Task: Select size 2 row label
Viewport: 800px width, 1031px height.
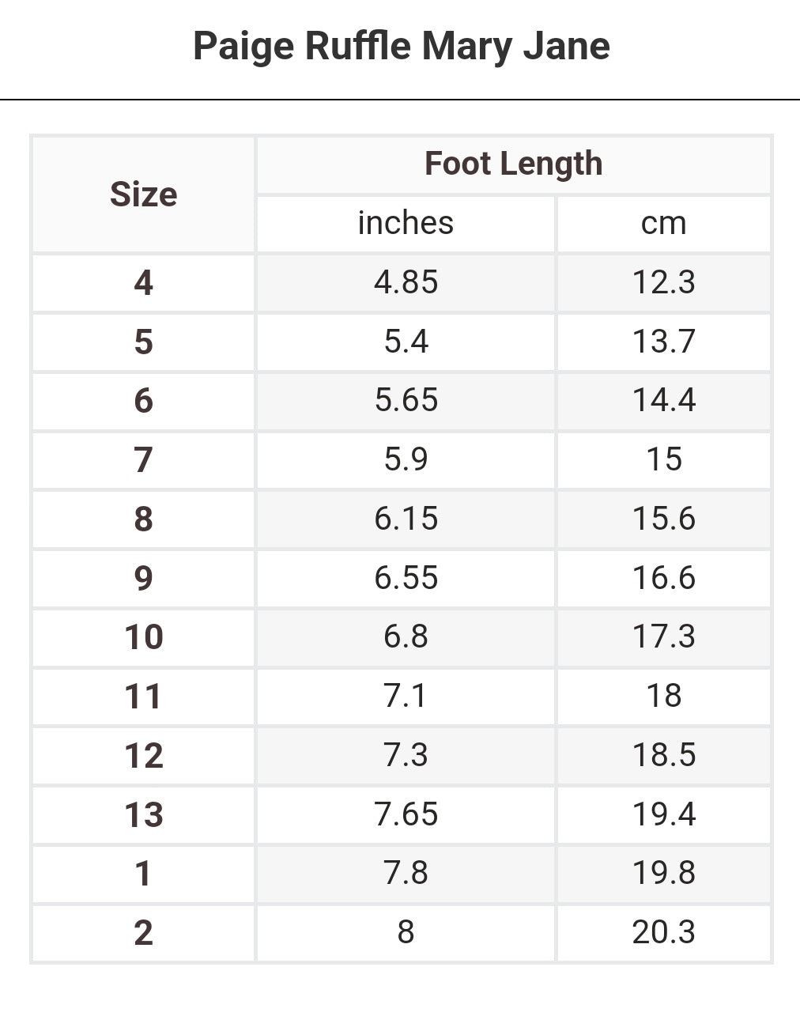Action: tap(143, 933)
